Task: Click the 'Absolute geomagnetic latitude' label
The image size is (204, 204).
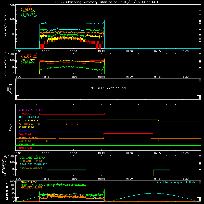Action: 176,182
